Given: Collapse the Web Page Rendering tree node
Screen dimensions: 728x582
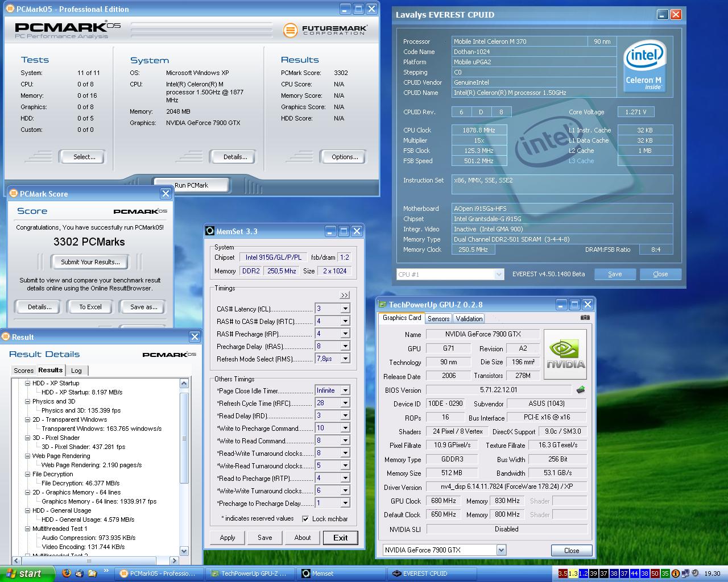Looking at the screenshot, I should (27, 456).
